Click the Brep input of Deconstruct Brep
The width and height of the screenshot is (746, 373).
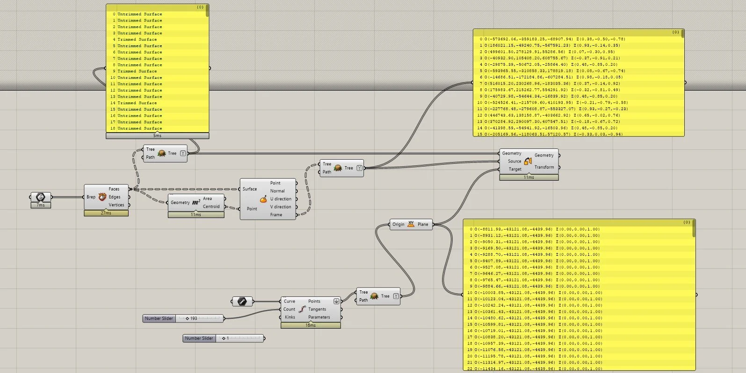pos(91,197)
